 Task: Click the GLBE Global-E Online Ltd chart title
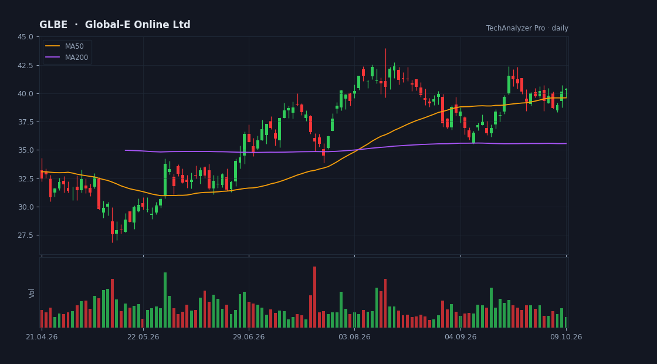pyautogui.click(x=115, y=25)
